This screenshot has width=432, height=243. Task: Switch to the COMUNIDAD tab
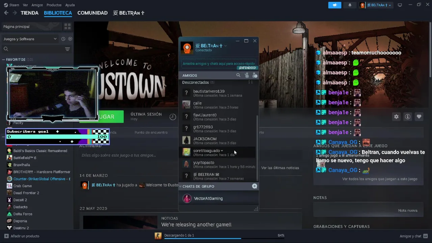tap(92, 13)
